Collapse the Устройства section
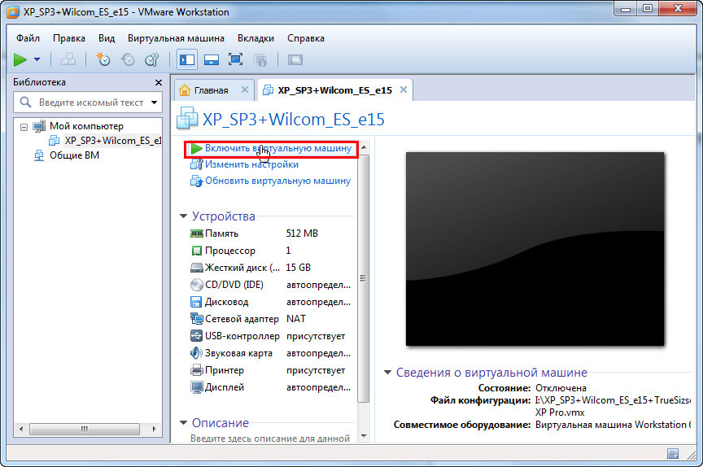The image size is (703, 467). (183, 216)
